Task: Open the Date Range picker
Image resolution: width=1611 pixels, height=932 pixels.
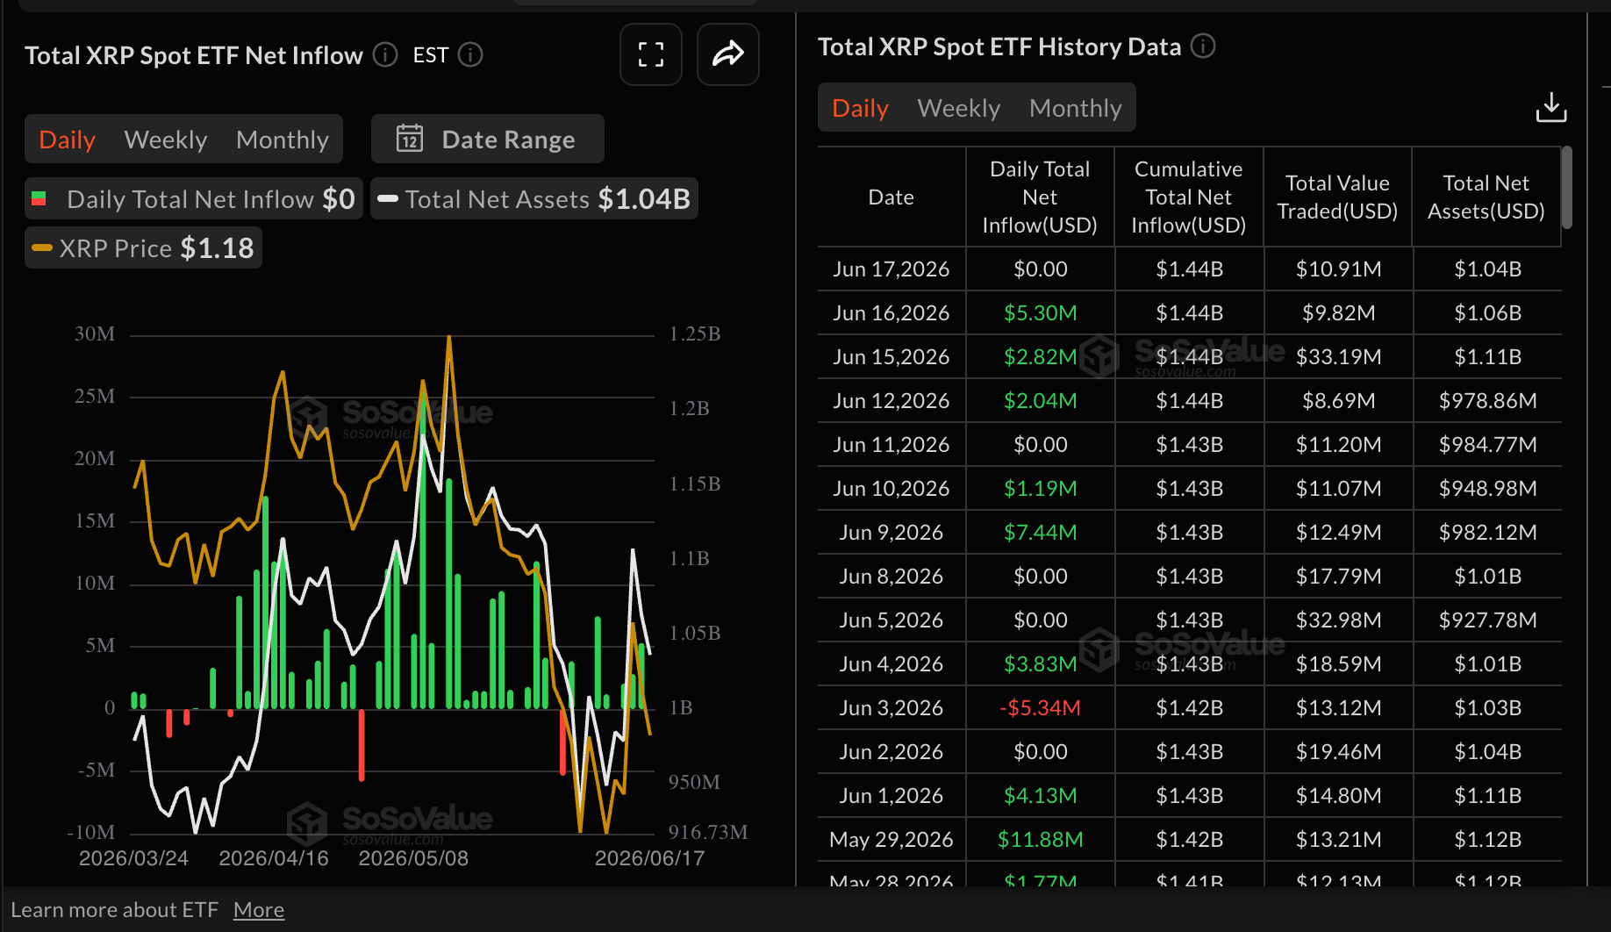Action: pos(488,139)
